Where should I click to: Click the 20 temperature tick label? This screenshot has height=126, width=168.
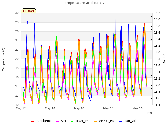17,59
